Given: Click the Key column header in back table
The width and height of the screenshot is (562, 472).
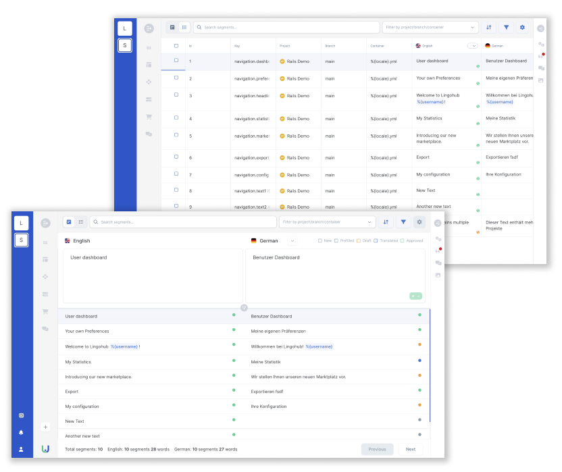Looking at the screenshot, I should coord(237,46).
